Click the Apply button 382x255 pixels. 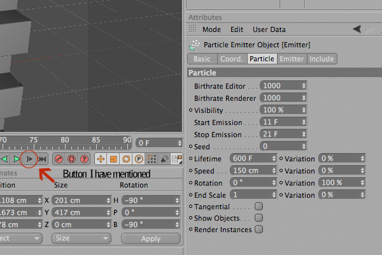pos(151,238)
